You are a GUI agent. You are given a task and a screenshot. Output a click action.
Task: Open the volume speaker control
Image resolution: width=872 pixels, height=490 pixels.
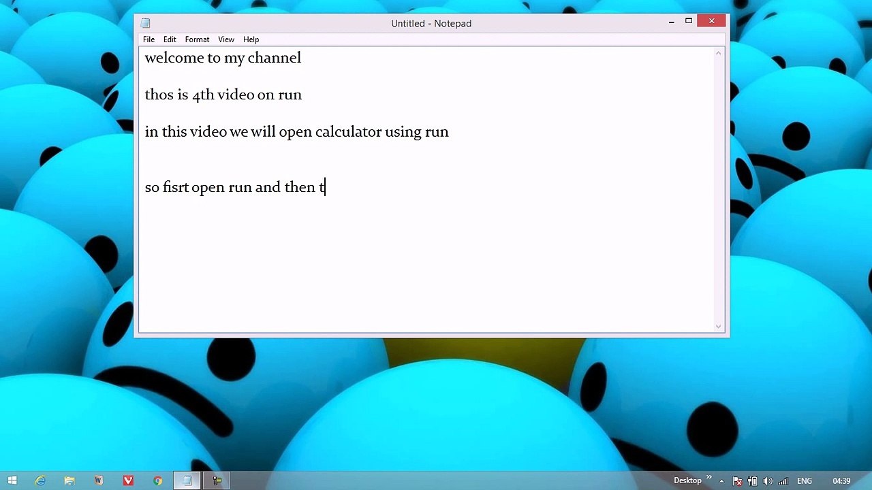point(768,481)
